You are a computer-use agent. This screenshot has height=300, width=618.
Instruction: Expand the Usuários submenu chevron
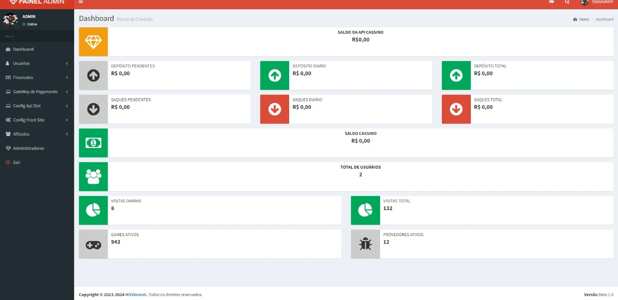[67, 63]
